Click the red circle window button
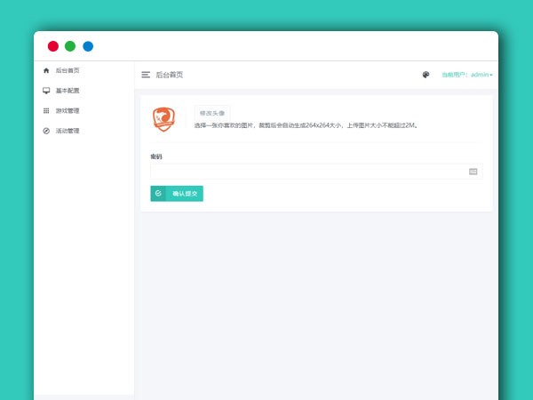 53,46
